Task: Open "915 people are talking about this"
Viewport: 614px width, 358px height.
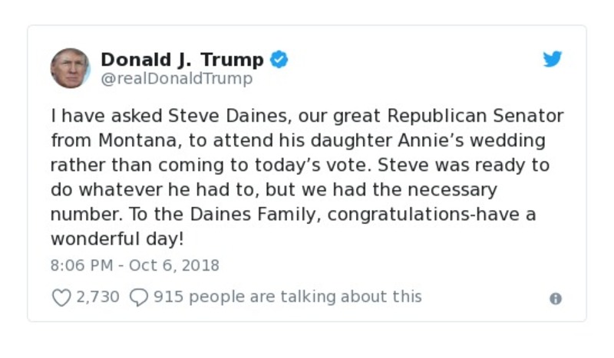Action: click(x=288, y=297)
